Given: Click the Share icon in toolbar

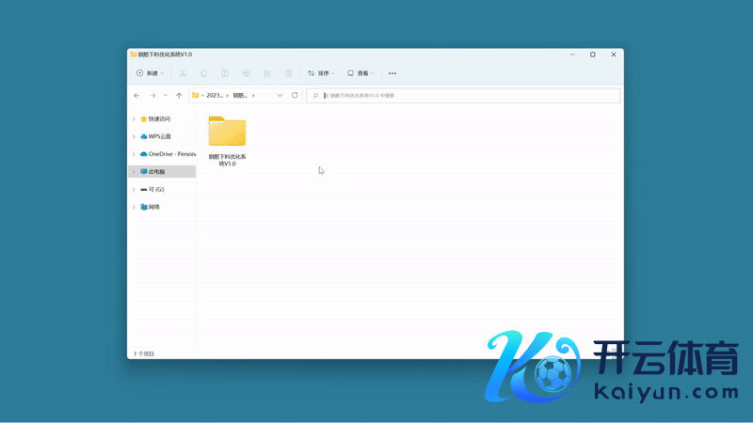Looking at the screenshot, I should [267, 73].
